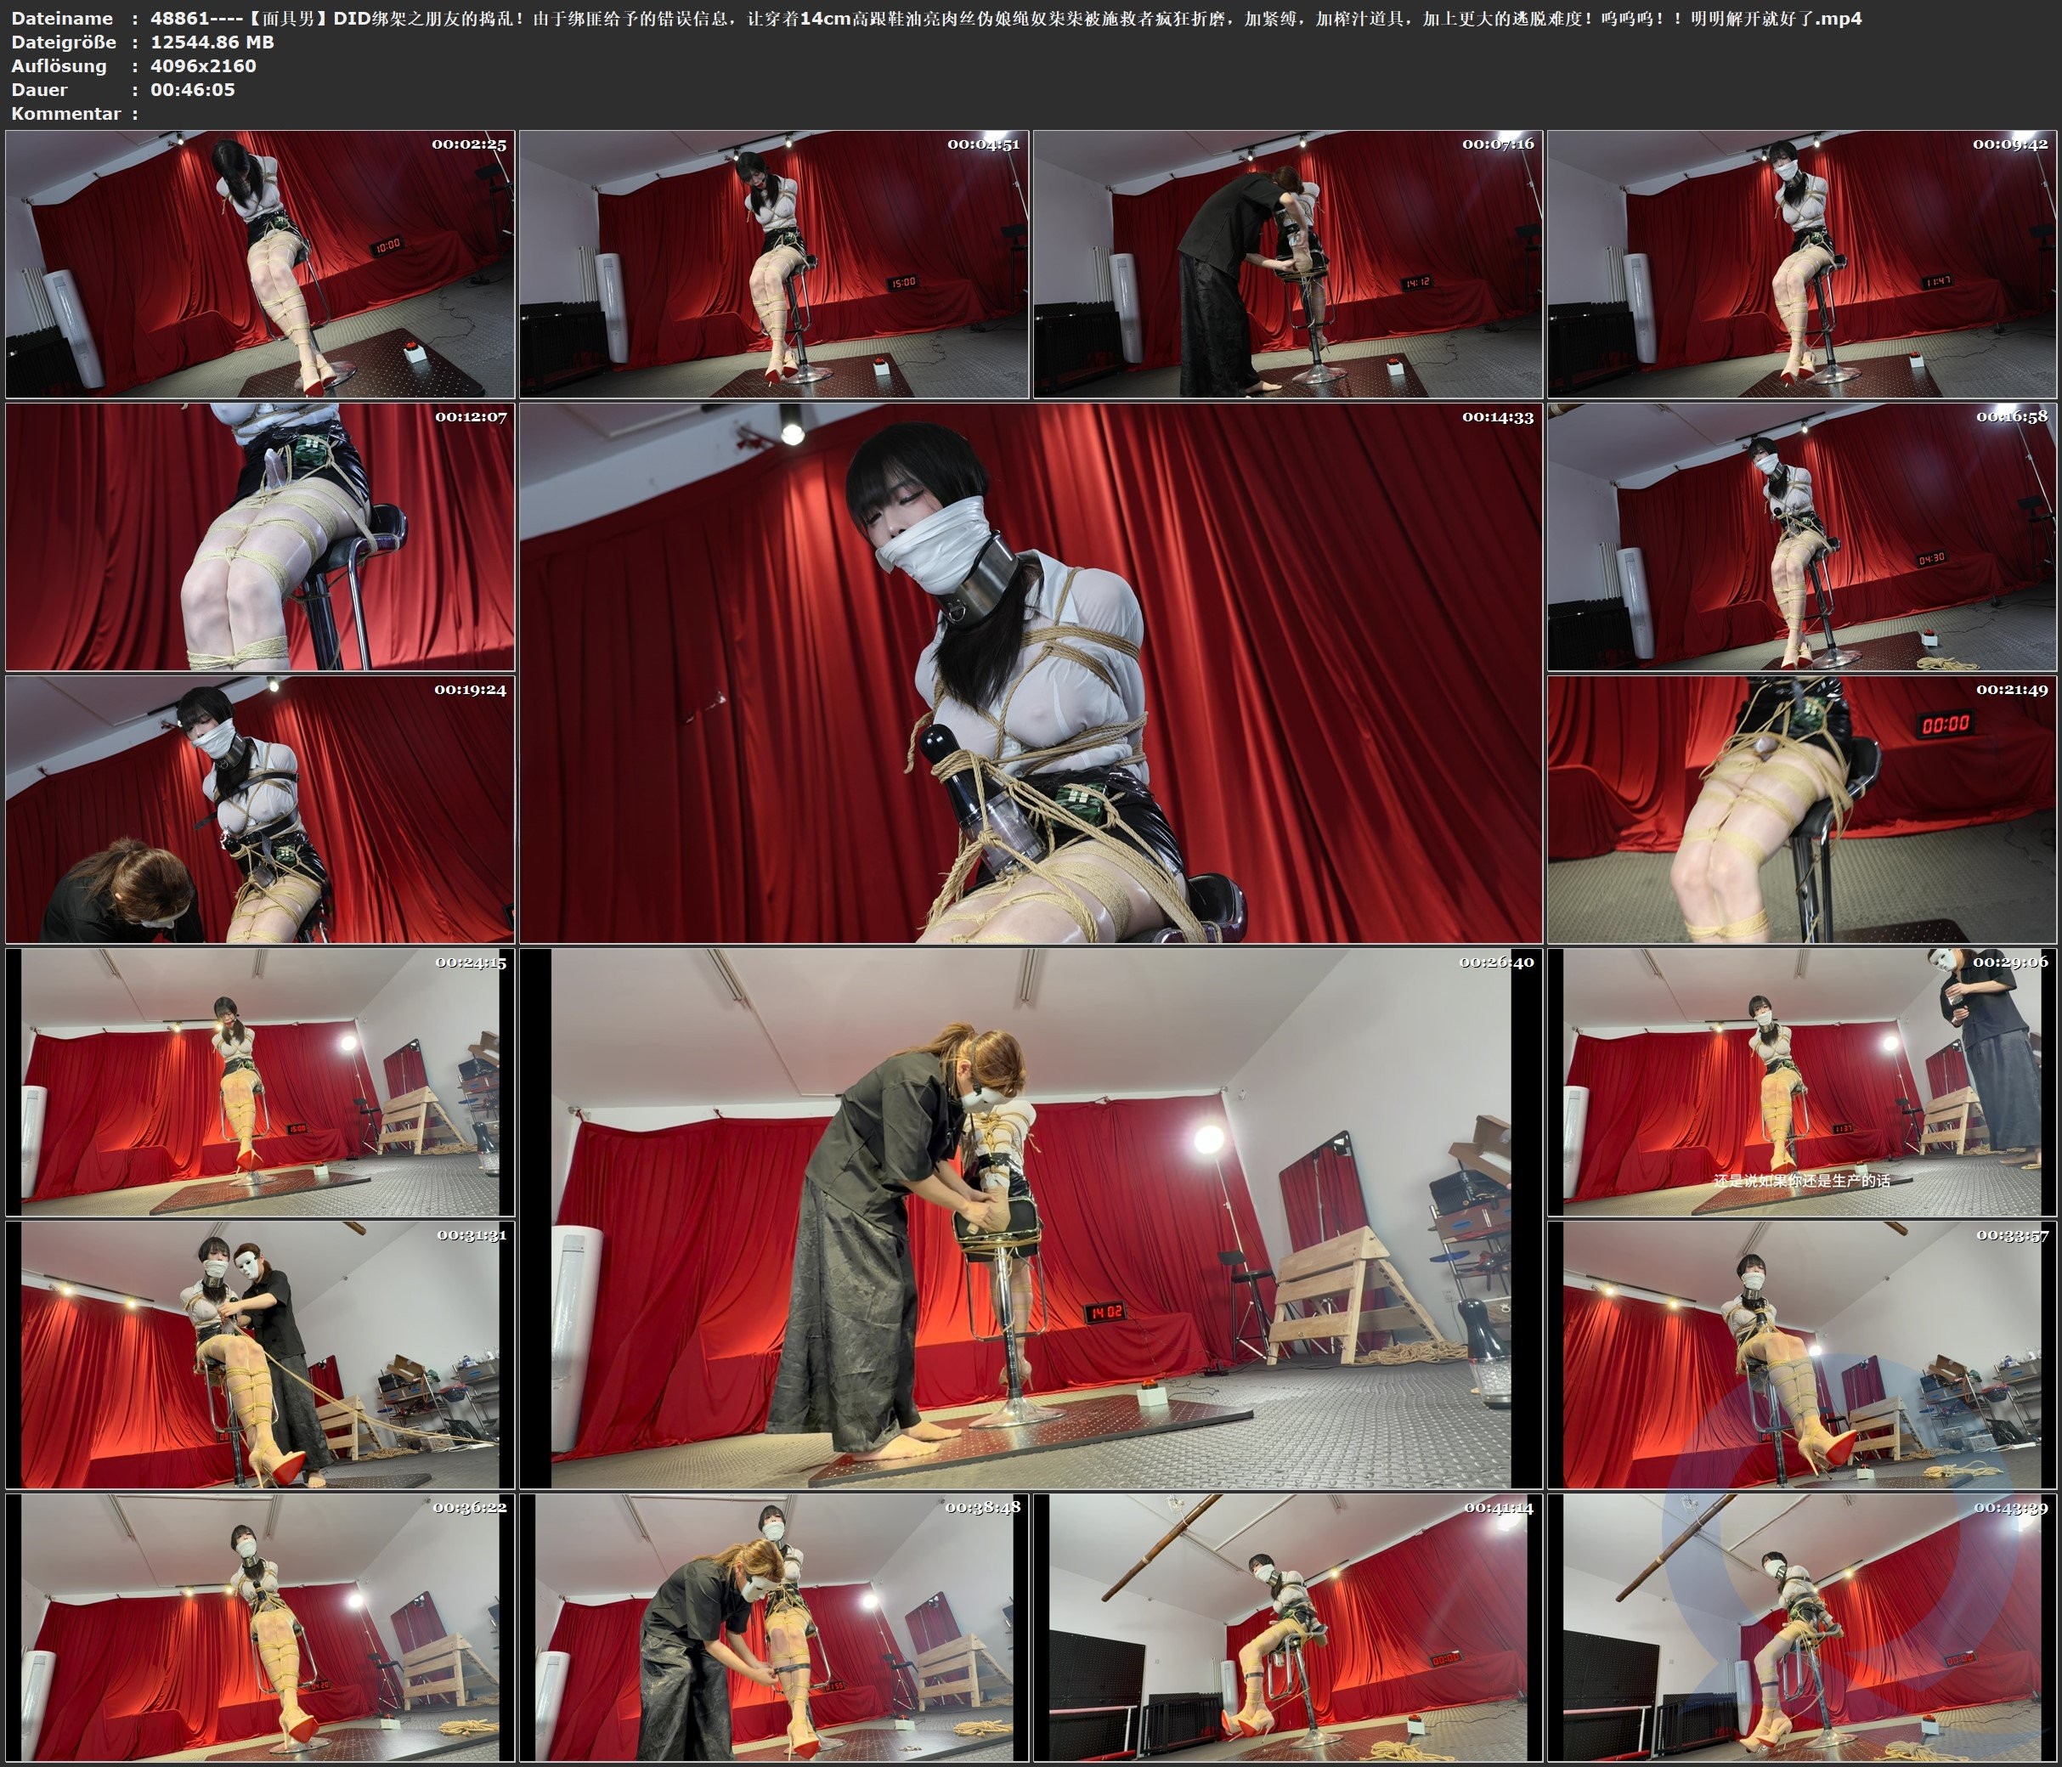Select the frame marked 00:19:24
This screenshot has width=2062, height=1767.
260,810
